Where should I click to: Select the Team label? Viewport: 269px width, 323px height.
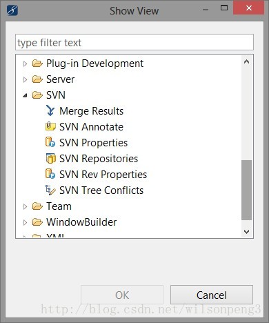click(59, 206)
